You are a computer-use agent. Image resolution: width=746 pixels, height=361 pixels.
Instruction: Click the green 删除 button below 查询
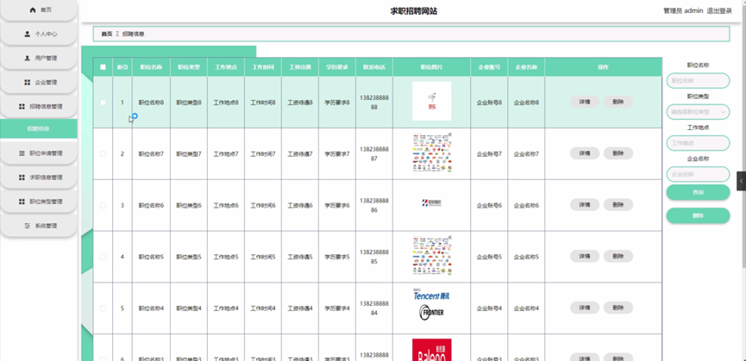698,215
